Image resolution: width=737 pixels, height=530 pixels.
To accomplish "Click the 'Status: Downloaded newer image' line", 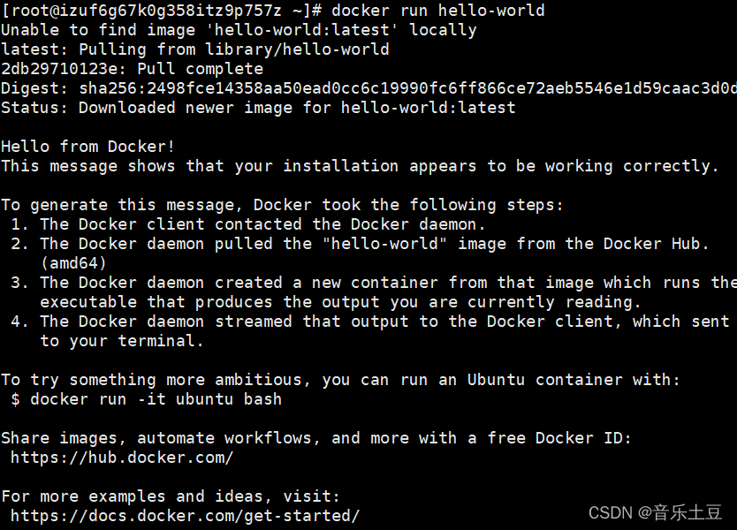I will [258, 108].
